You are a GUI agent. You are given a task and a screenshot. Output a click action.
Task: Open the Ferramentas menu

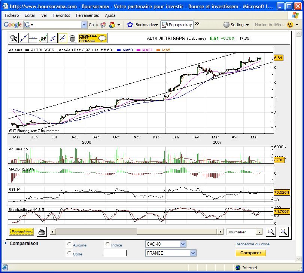(x=88, y=15)
